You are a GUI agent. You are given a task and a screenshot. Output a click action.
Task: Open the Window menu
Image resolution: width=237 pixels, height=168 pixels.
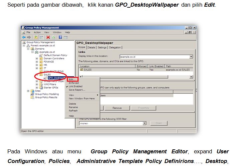point(57,32)
